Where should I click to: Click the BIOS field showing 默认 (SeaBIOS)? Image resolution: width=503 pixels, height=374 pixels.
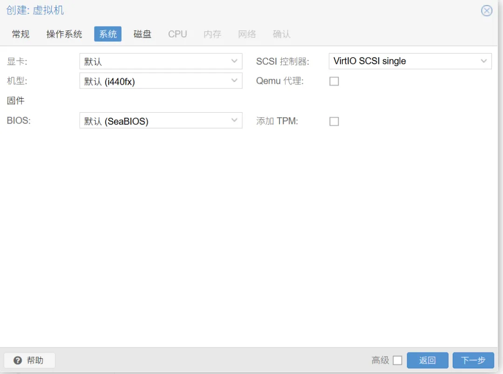coord(161,120)
